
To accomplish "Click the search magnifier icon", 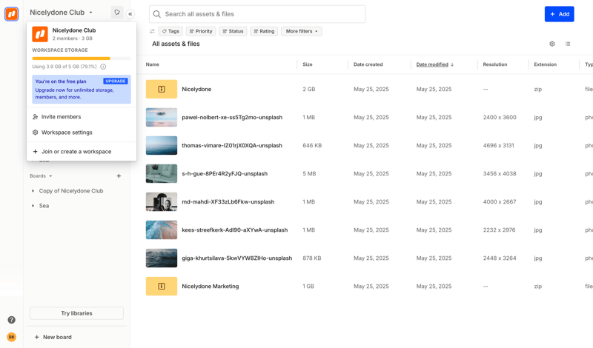I will coord(157,14).
